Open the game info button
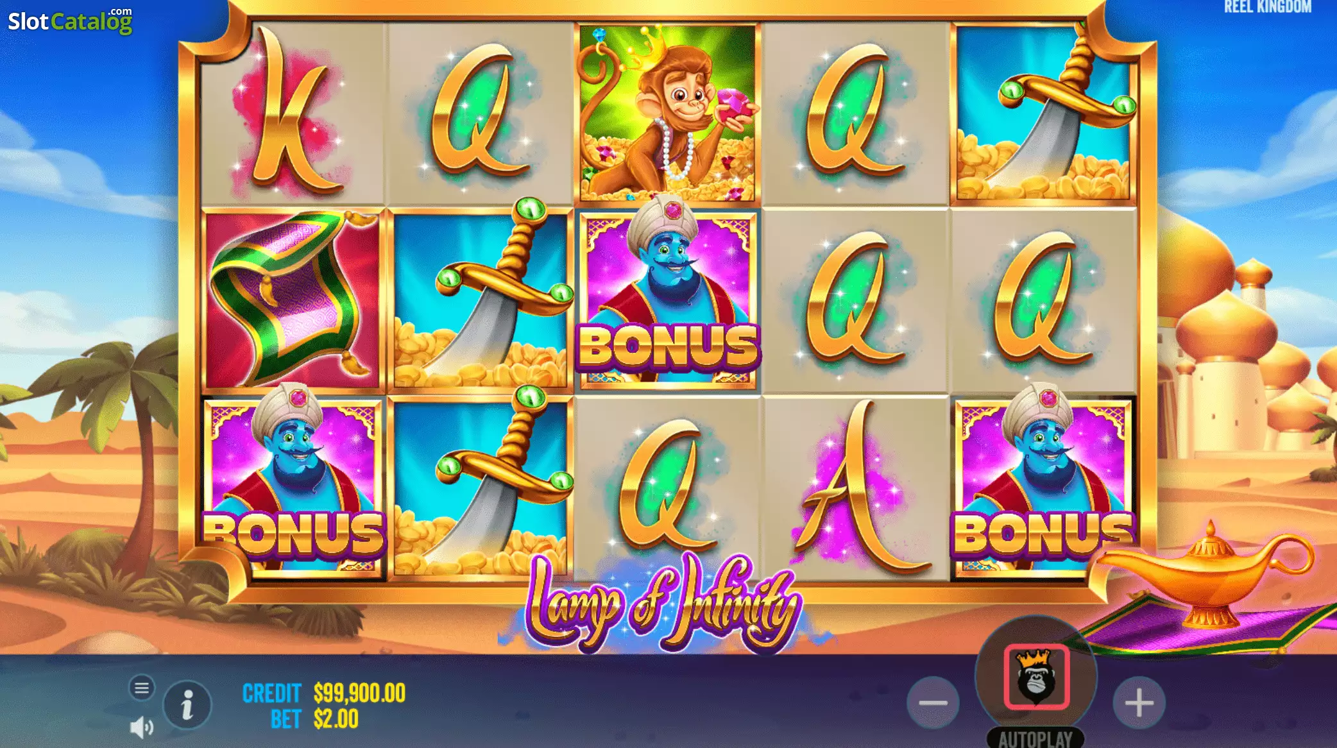 187,705
